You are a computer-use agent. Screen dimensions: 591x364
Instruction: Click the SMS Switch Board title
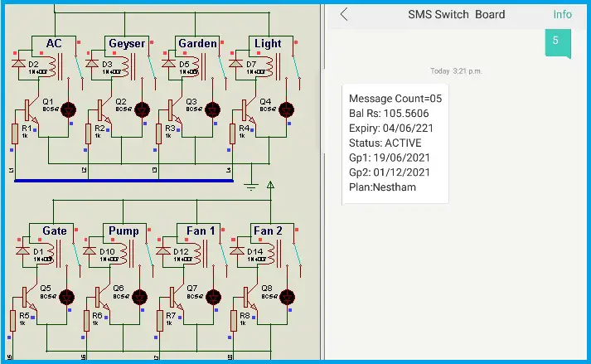(456, 14)
